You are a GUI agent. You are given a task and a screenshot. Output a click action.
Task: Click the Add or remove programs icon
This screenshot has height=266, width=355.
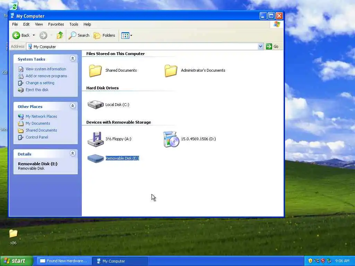pos(20,76)
